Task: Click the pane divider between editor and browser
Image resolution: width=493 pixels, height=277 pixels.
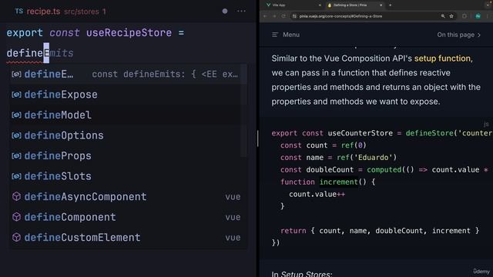Action: coord(258,138)
